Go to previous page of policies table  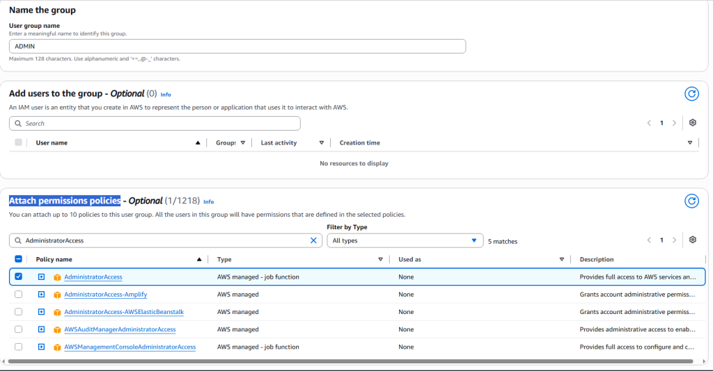(x=649, y=240)
